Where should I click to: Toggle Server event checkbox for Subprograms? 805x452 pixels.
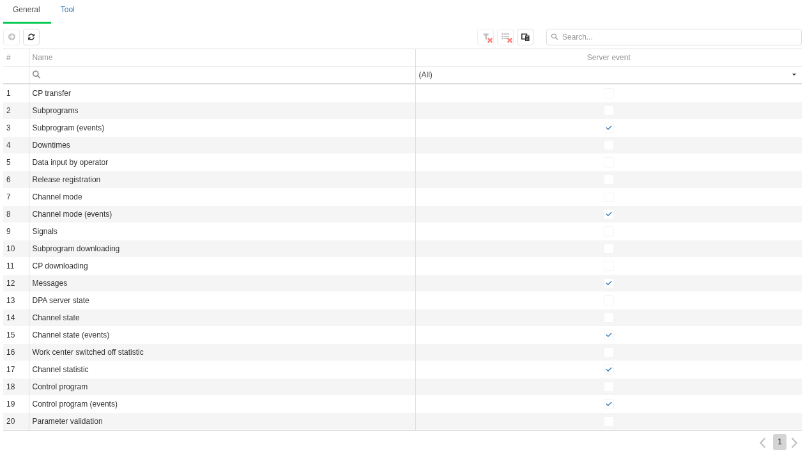point(609,111)
